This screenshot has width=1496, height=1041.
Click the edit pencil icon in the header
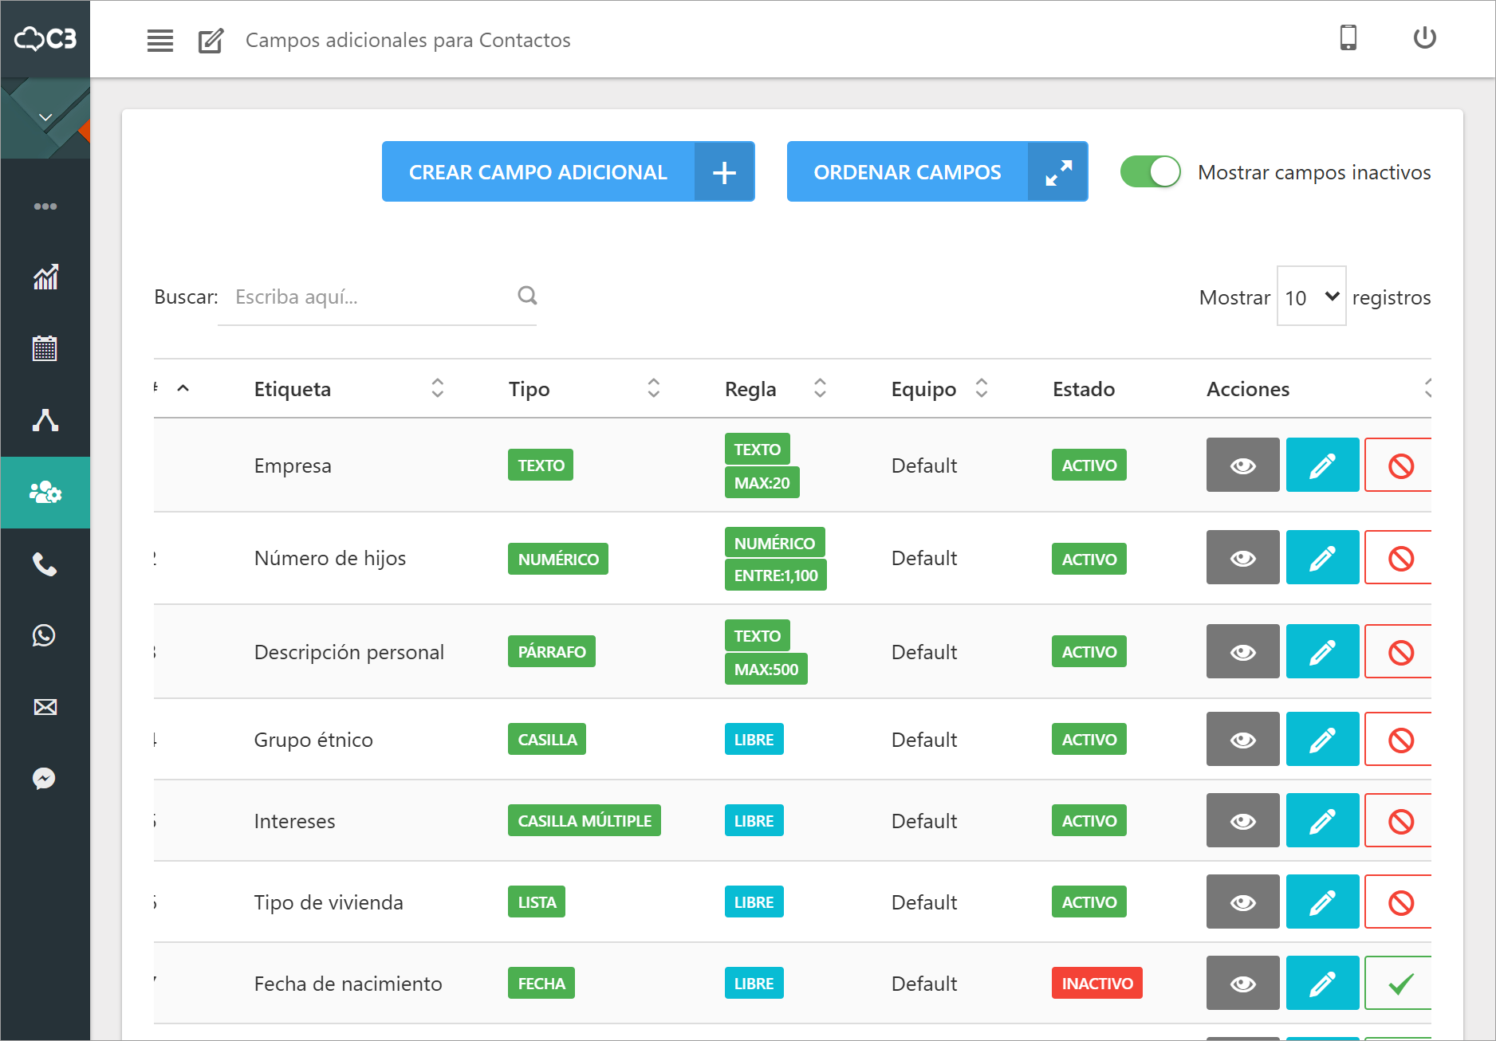point(210,39)
